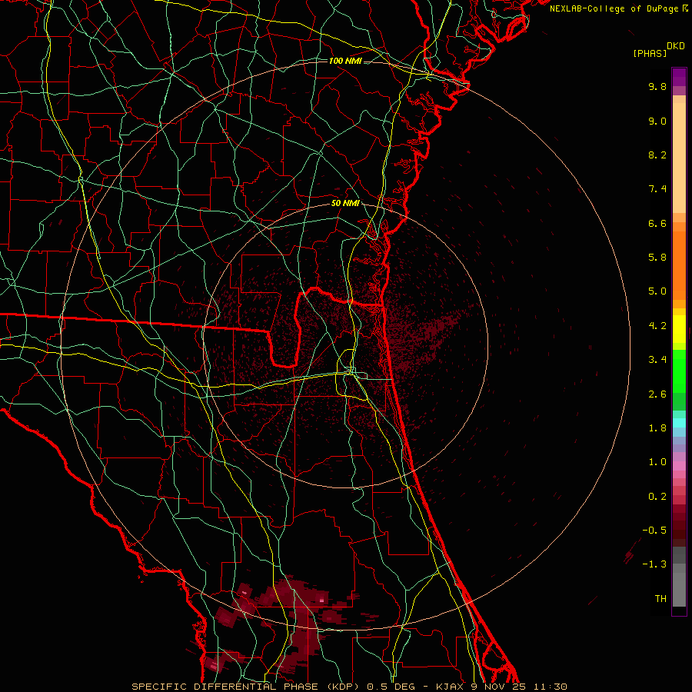Click the [PHAS] label above the color scale
This screenshot has width=692, height=692.
[650, 53]
